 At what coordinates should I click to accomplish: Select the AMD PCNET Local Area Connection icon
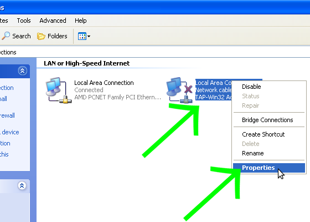coord(59,90)
